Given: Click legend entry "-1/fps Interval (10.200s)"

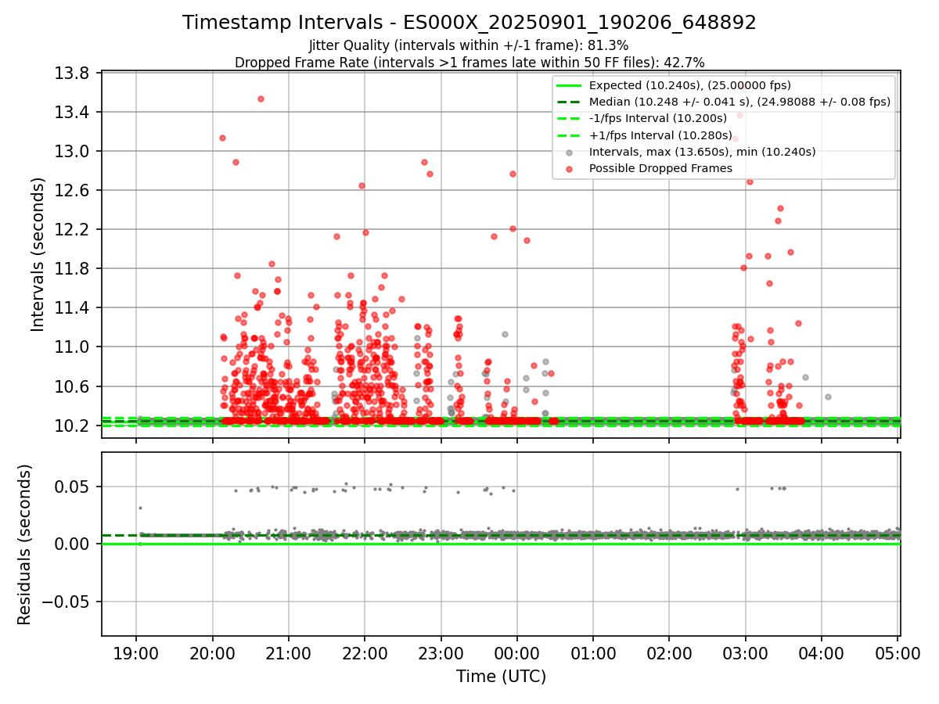Looking at the screenshot, I should click(x=658, y=118).
